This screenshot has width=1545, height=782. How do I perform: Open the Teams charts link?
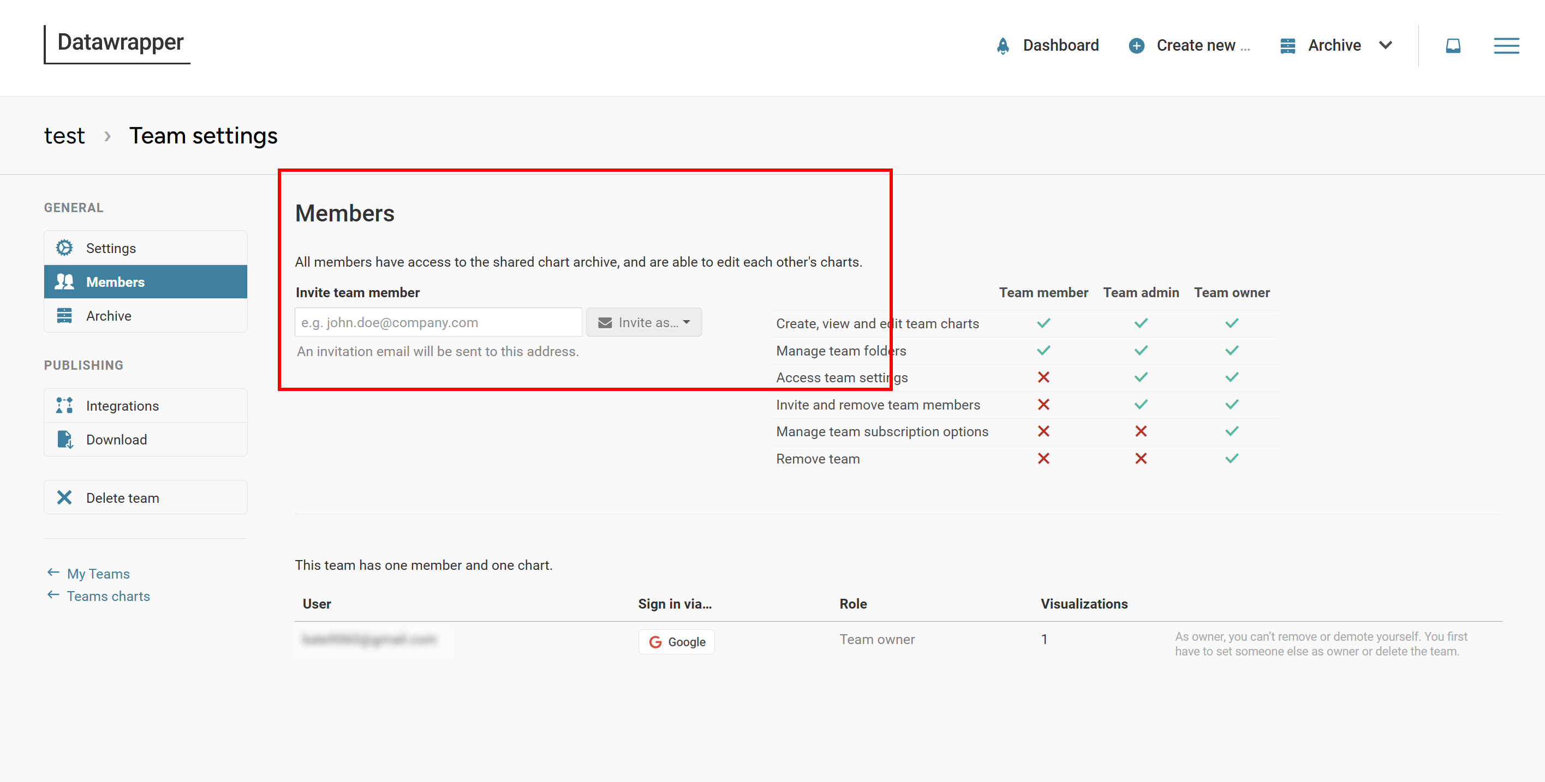pyautogui.click(x=108, y=595)
